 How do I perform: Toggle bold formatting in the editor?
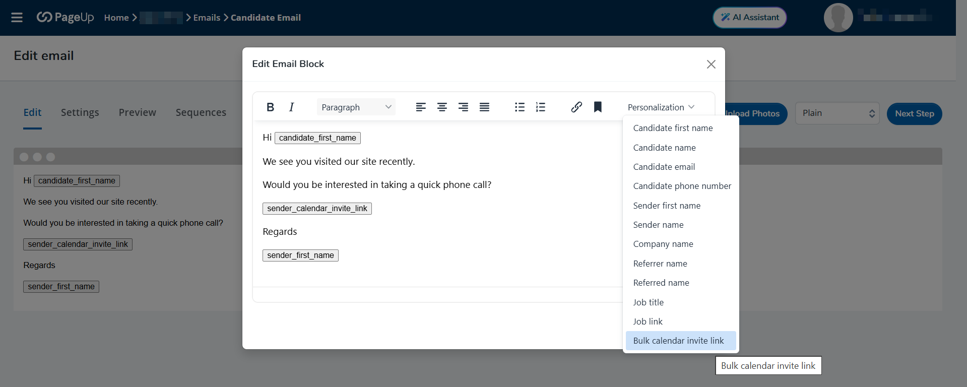(270, 107)
